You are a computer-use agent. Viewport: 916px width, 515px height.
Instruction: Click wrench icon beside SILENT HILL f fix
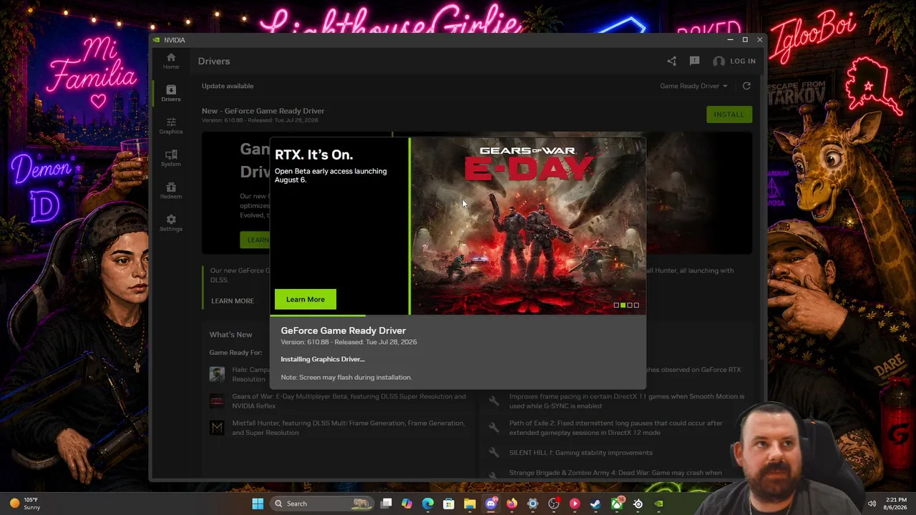[x=494, y=453]
